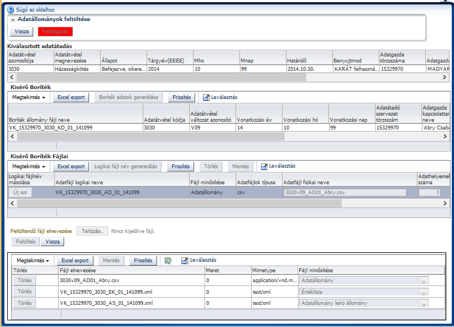Click the Leválasztás icon in Kisérő Boríték toolbar
454x327 pixels.
(206, 97)
